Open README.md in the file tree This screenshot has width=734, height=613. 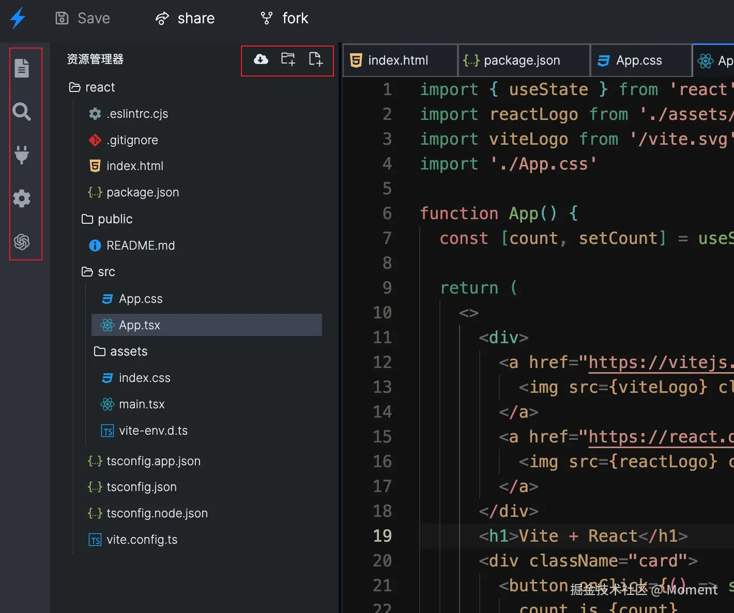pos(131,246)
